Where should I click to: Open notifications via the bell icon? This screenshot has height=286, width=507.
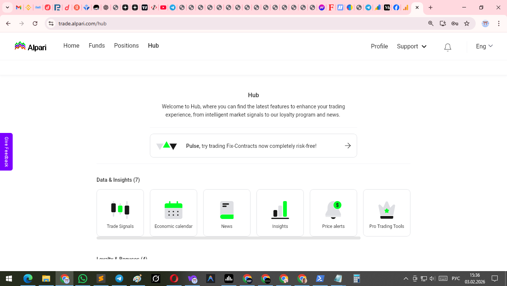447,47
